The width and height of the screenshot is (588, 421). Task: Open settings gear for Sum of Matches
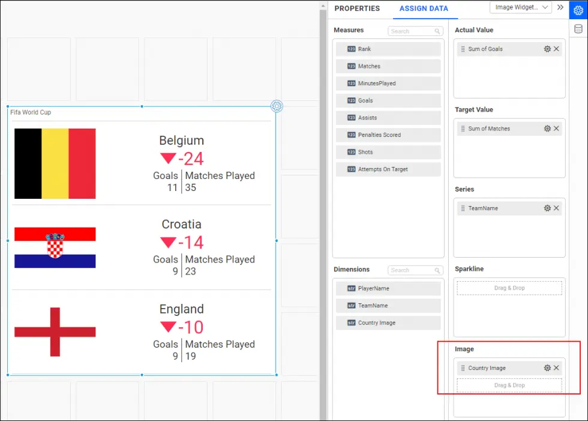(547, 129)
